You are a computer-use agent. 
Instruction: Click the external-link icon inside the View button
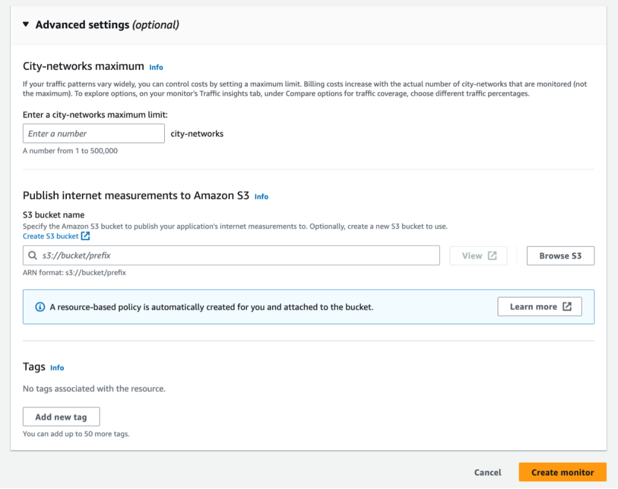[492, 255]
